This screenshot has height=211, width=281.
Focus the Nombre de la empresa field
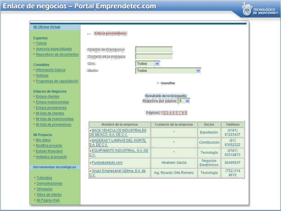pos(154,49)
